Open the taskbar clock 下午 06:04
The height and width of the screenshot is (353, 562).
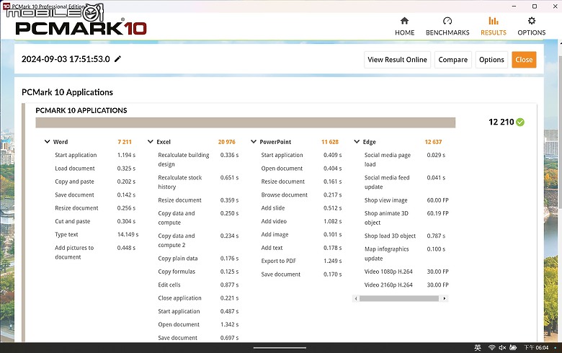[536, 348]
